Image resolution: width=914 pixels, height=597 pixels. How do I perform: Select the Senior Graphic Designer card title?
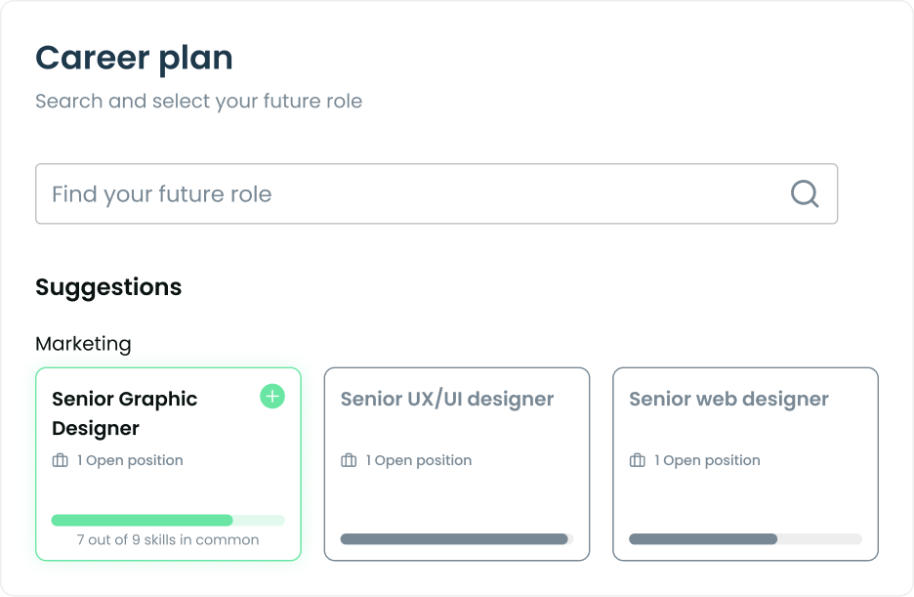[125, 413]
